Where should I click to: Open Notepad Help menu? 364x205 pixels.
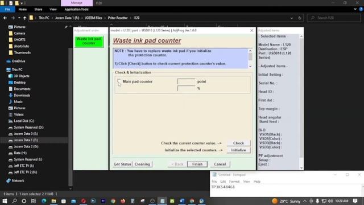coord(257,181)
